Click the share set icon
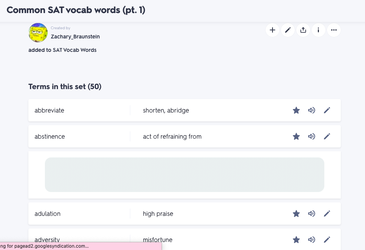This screenshot has height=250, width=365. tap(303, 30)
